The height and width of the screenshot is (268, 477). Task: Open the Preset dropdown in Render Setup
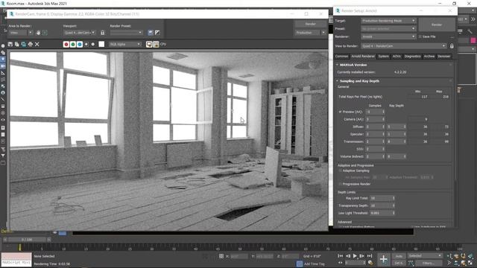click(x=388, y=28)
